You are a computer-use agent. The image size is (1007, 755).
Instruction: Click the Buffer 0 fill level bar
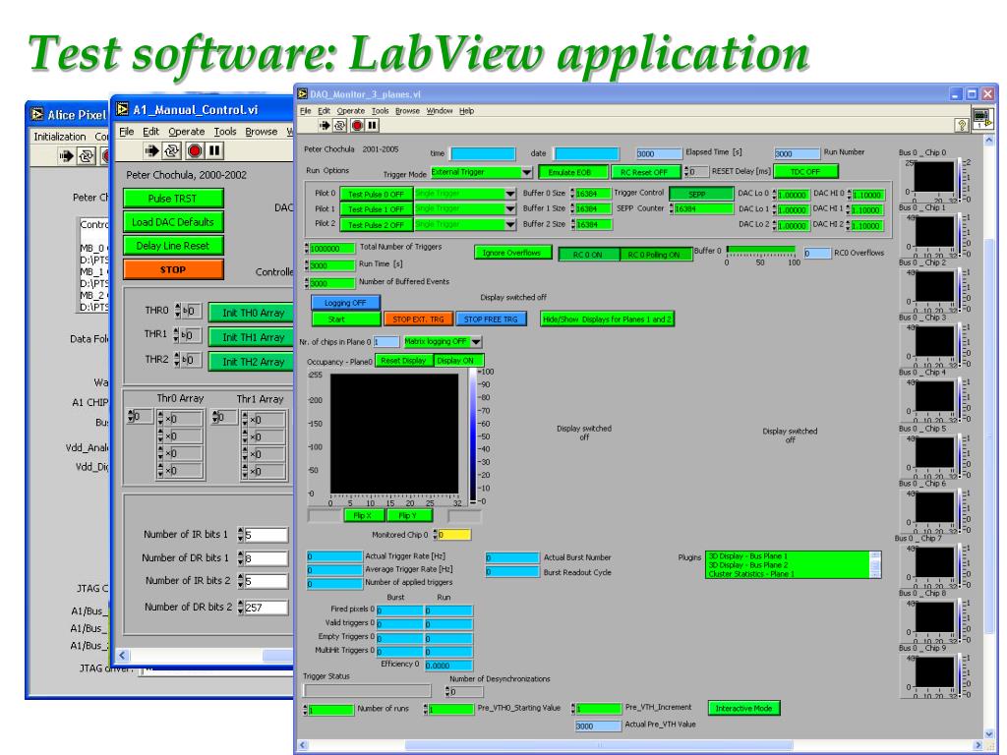coord(760,249)
